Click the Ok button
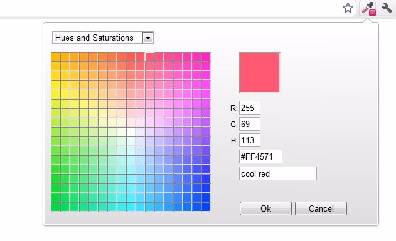Screen dimensions: 396x241 click(265, 208)
